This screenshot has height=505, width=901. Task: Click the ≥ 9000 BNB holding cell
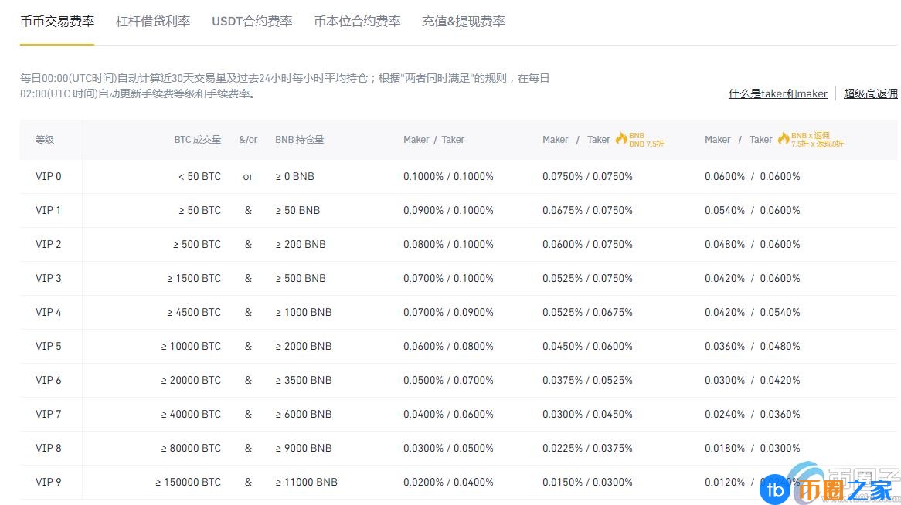(304, 448)
